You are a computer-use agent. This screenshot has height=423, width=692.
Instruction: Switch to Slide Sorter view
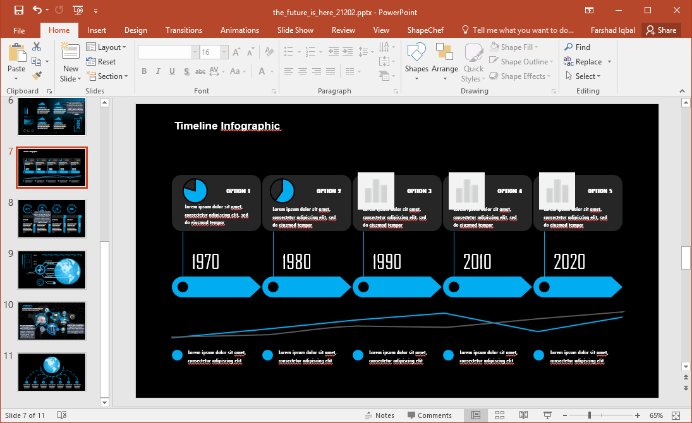pos(500,415)
